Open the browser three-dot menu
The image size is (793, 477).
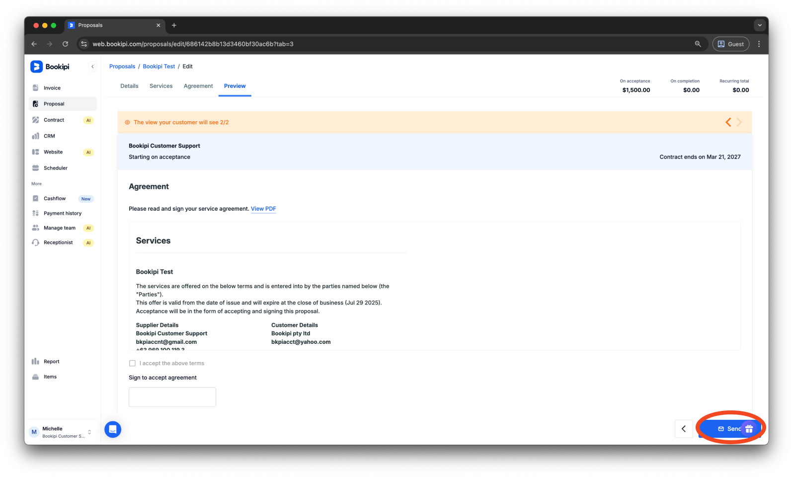(759, 44)
